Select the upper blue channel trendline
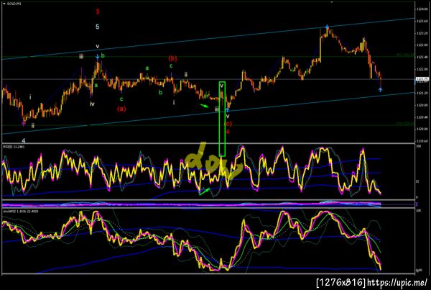431x290 pixels. [x=208, y=39]
